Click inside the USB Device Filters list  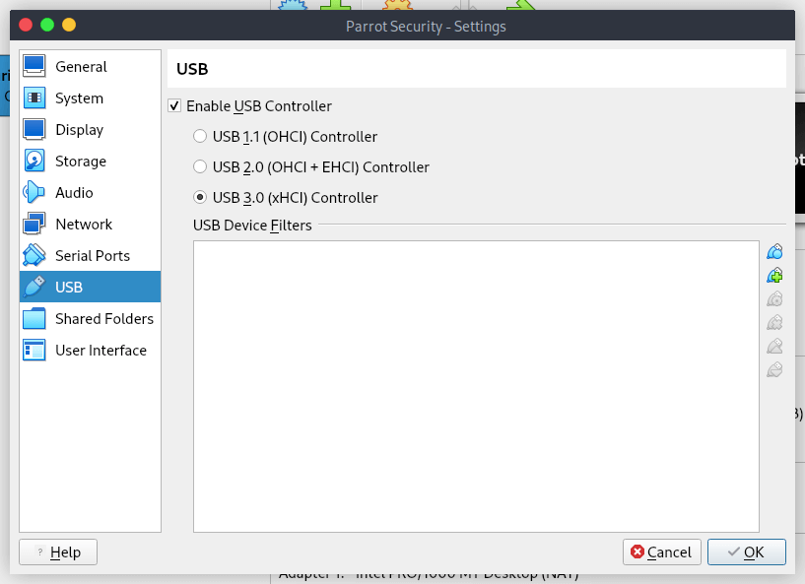475,386
